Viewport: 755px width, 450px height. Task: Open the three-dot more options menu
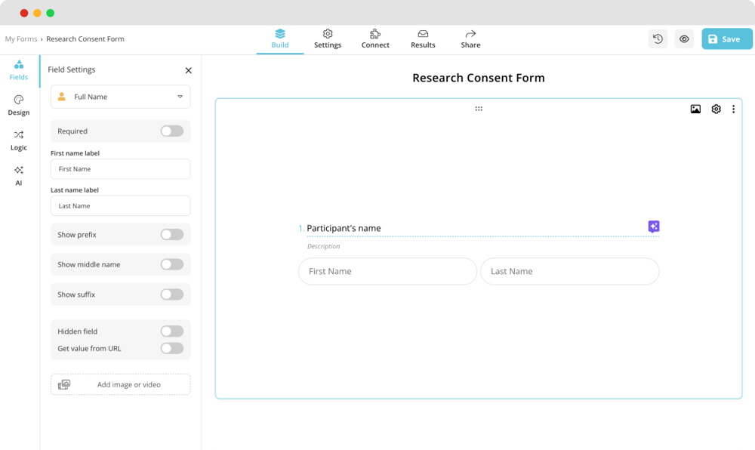click(x=733, y=109)
